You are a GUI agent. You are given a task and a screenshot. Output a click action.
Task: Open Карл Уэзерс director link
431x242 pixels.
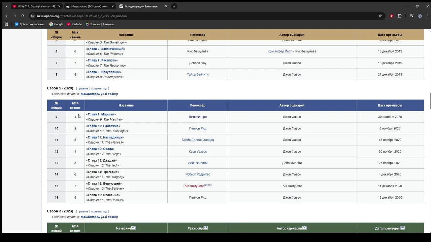pos(198,152)
